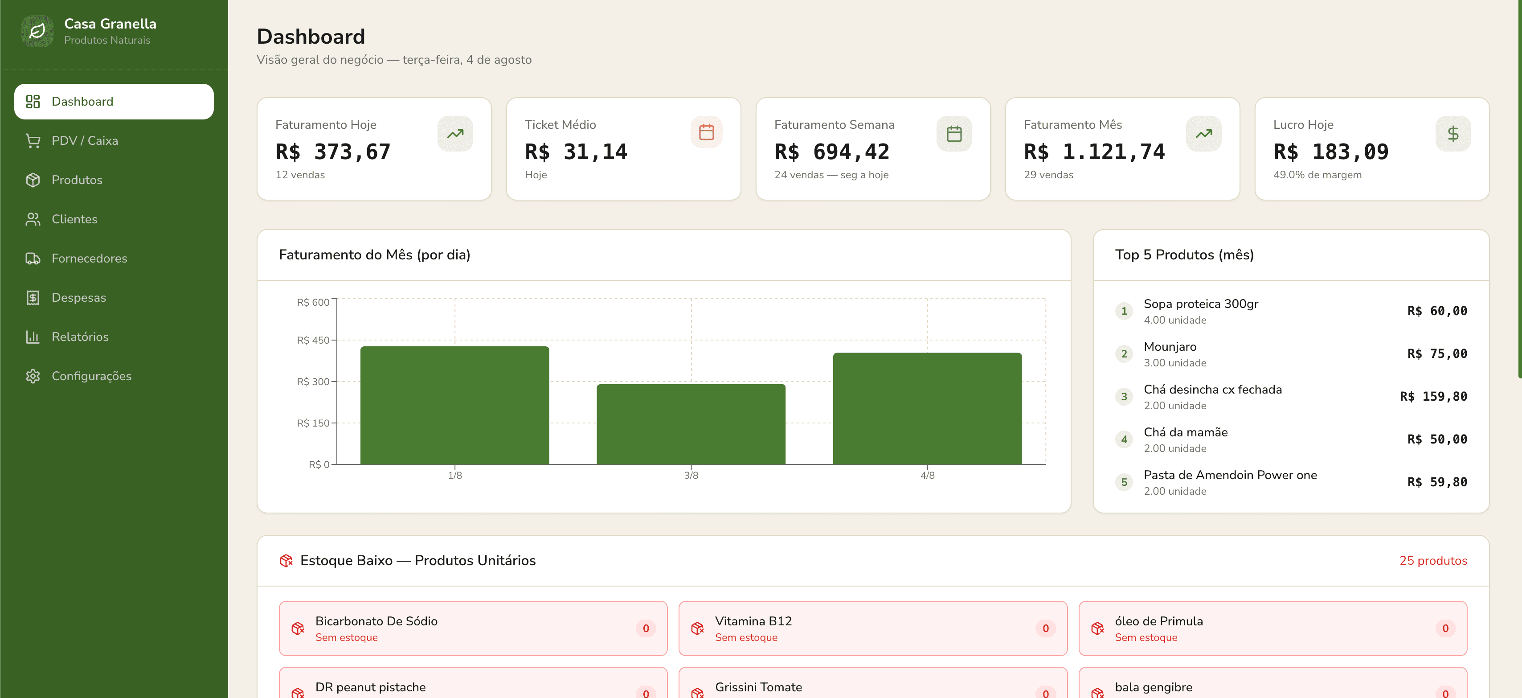Click the trend icon in Faturamento Mês card
This screenshot has width=1522, height=698.
pyautogui.click(x=1203, y=134)
